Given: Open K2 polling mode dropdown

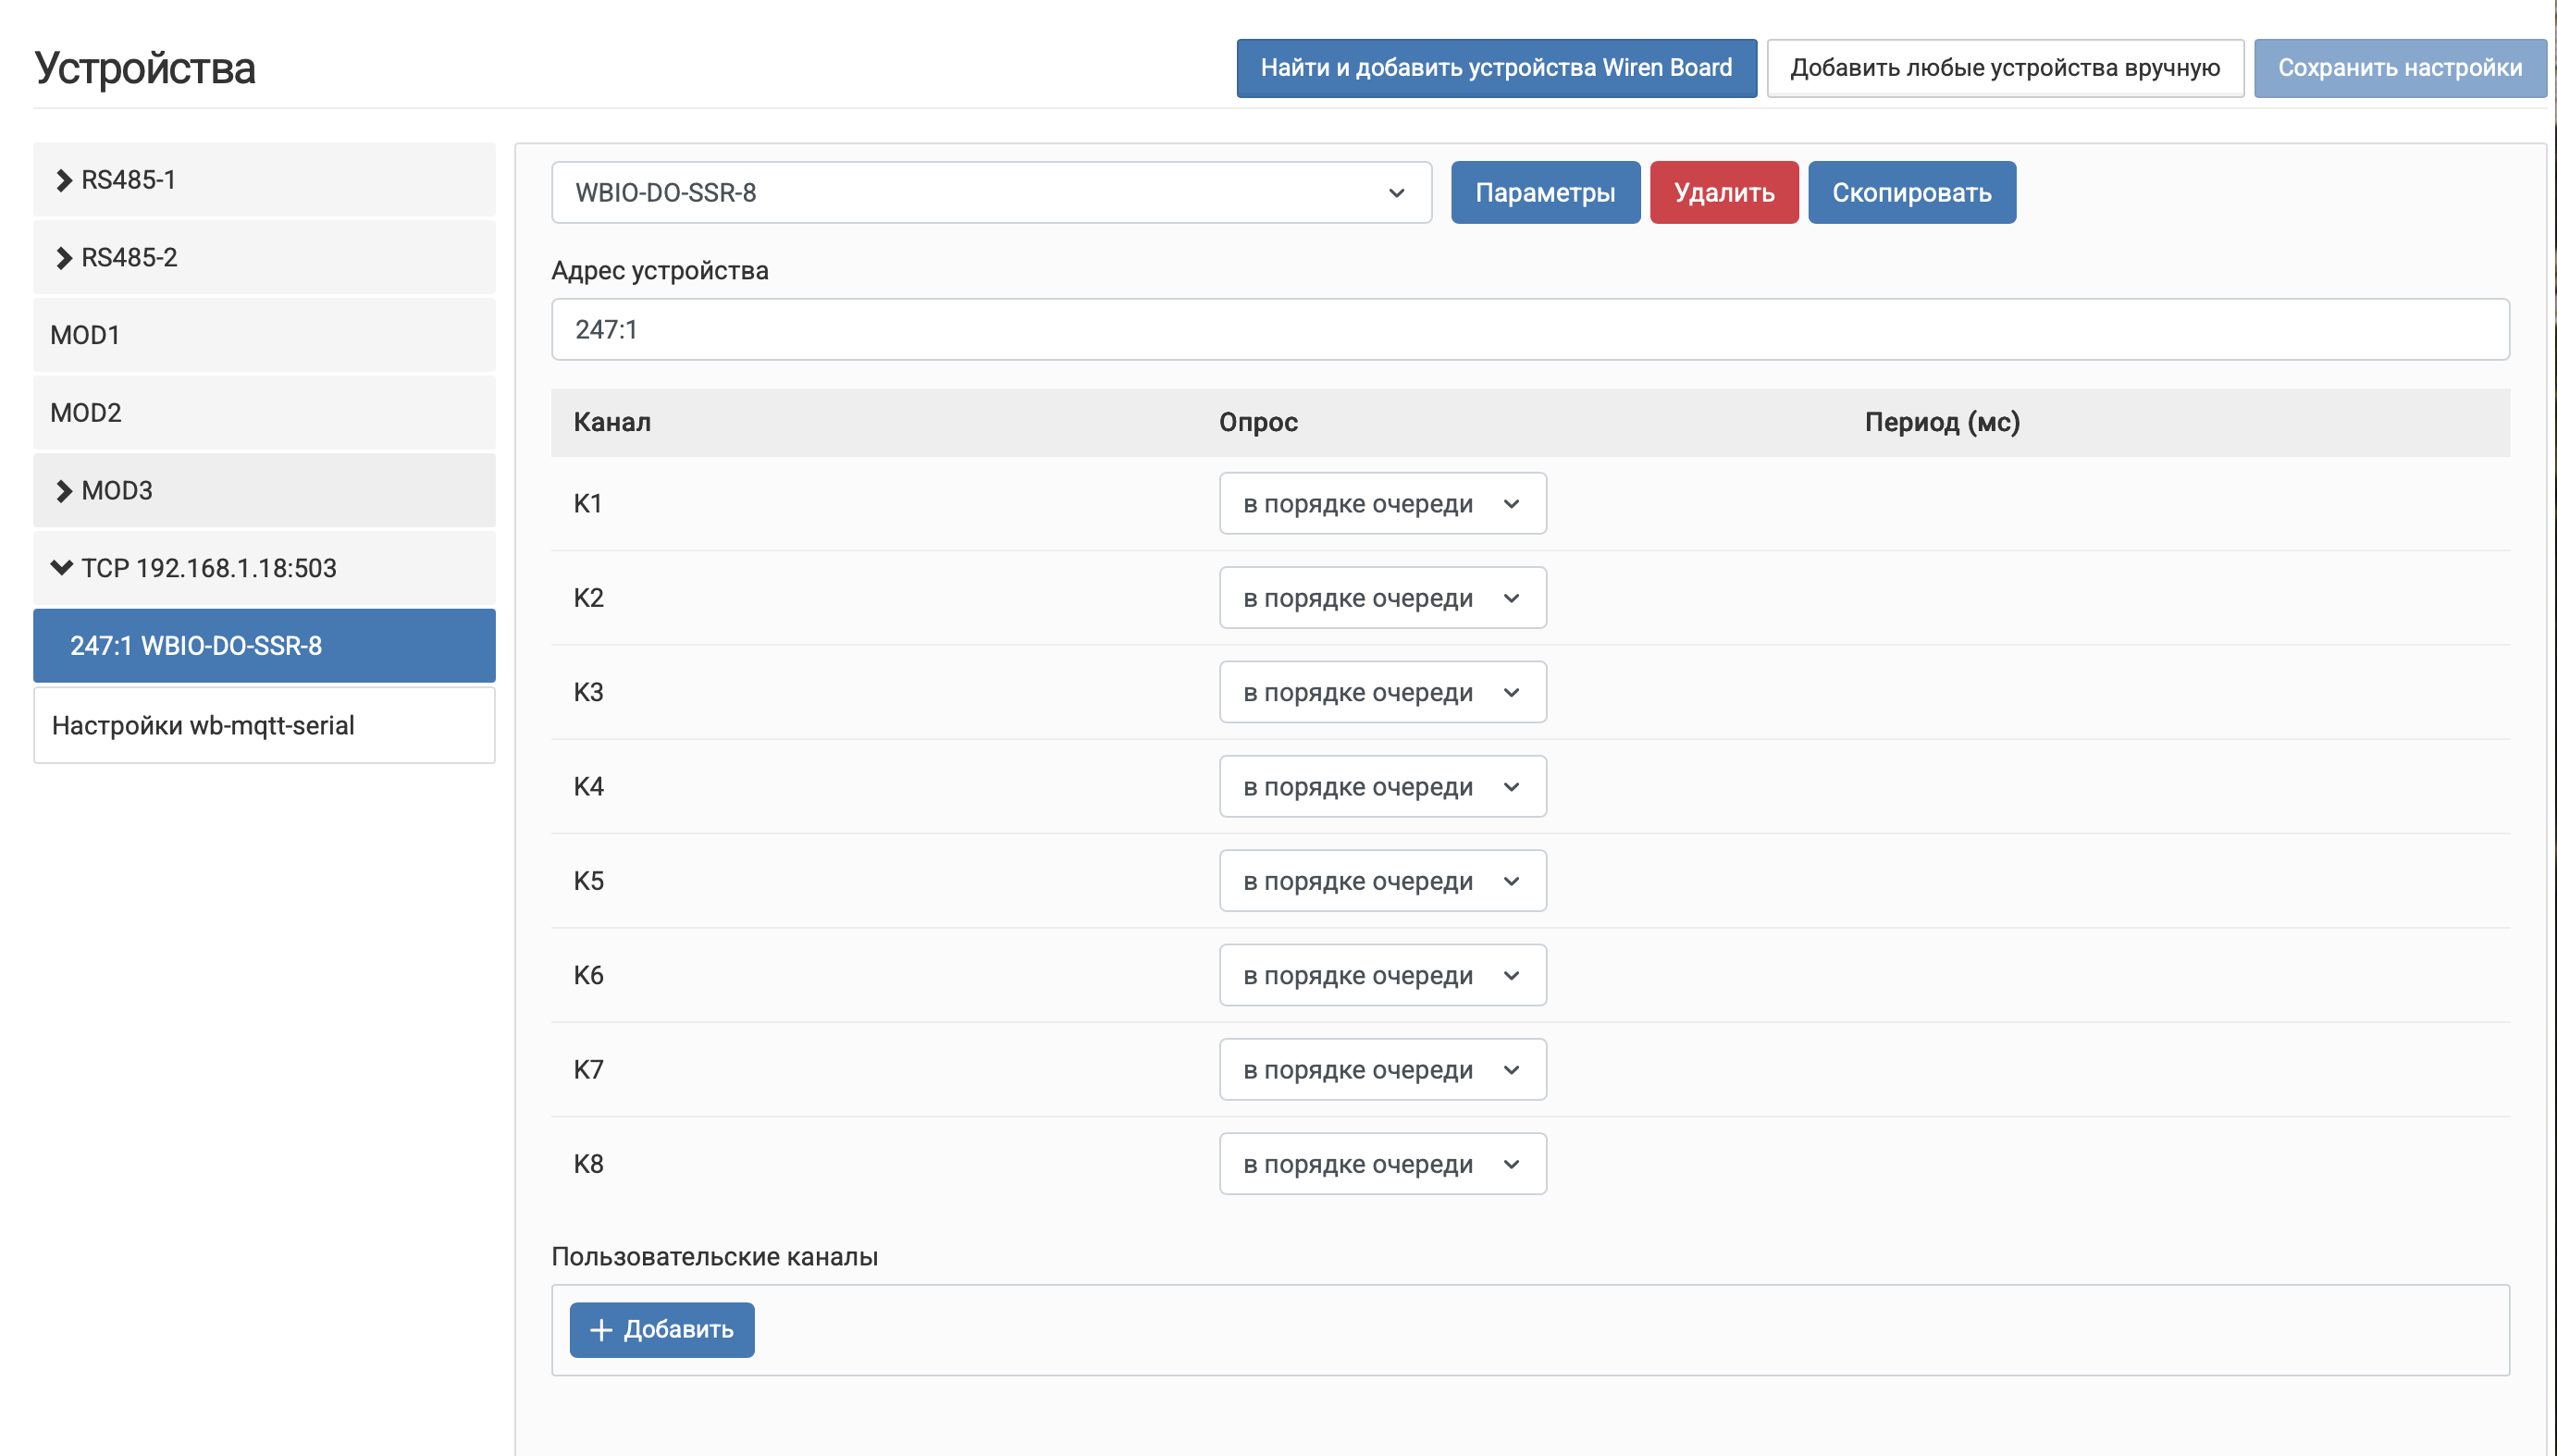Looking at the screenshot, I should point(1382,598).
